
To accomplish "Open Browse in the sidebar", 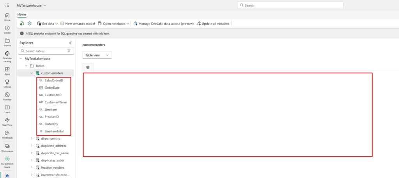I will point(7,42).
